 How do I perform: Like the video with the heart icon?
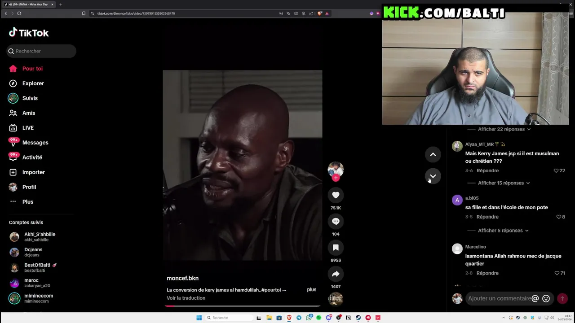336,195
